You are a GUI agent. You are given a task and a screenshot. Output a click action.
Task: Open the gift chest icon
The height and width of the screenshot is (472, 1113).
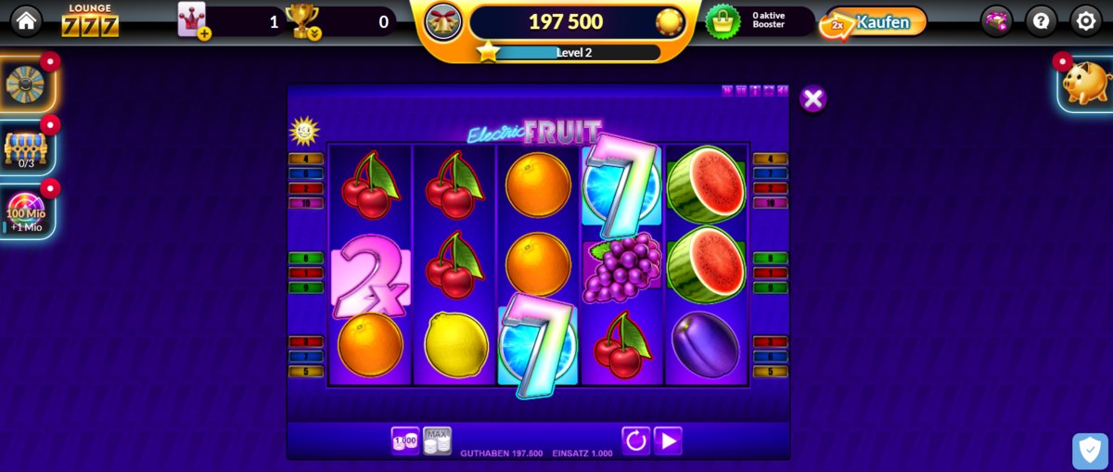pyautogui.click(x=997, y=20)
